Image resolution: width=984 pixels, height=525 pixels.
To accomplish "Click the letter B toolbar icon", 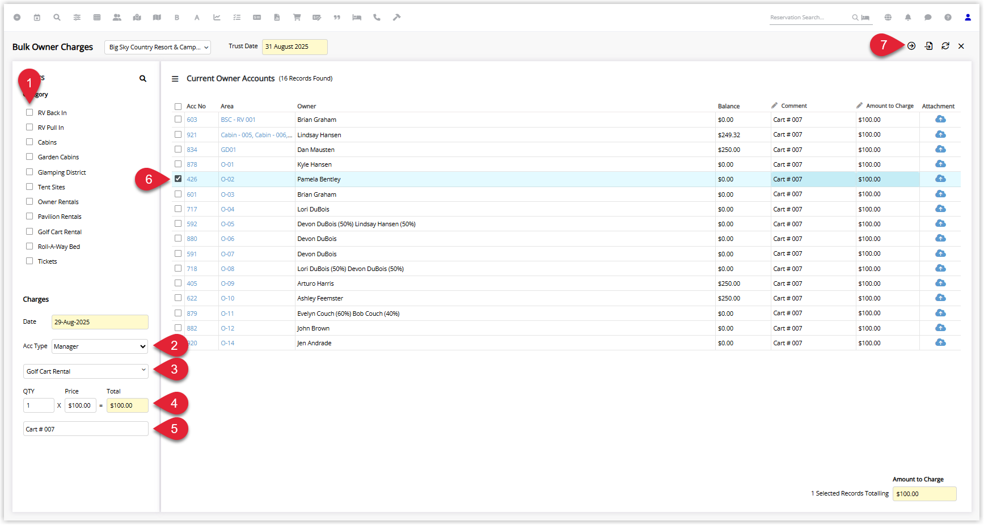I will coord(177,18).
